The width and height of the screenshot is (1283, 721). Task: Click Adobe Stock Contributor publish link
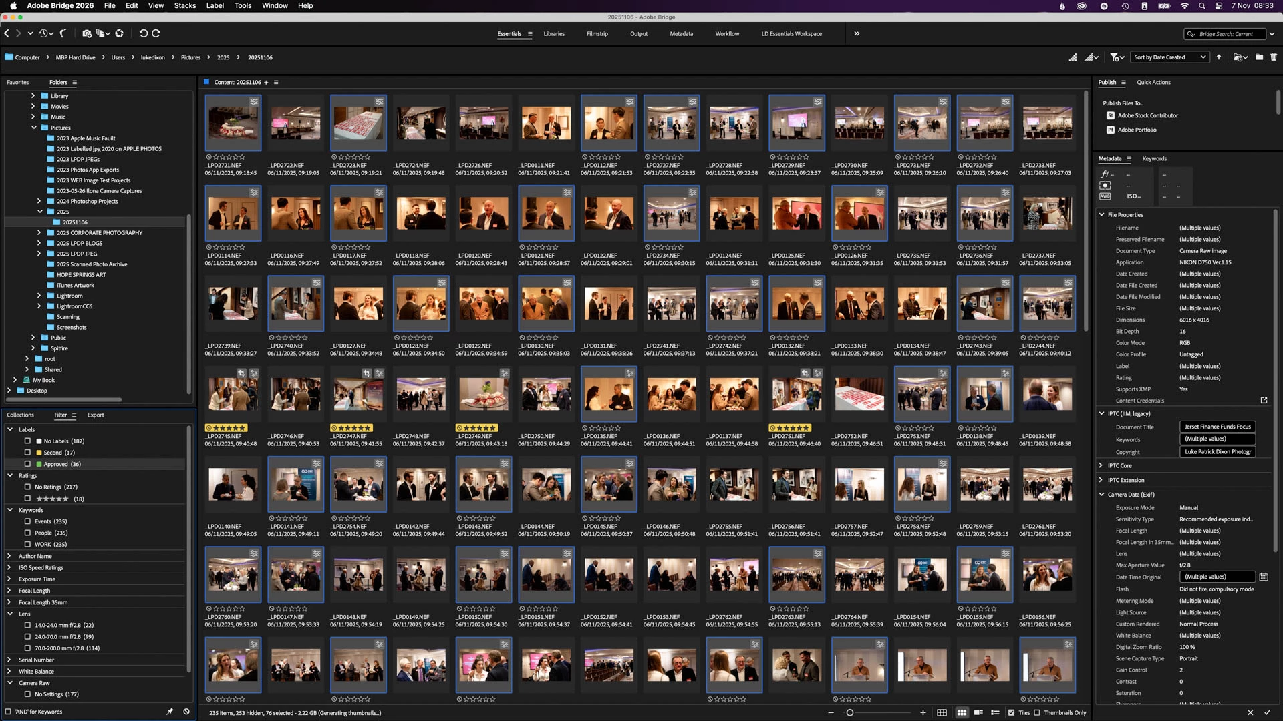pyautogui.click(x=1147, y=115)
